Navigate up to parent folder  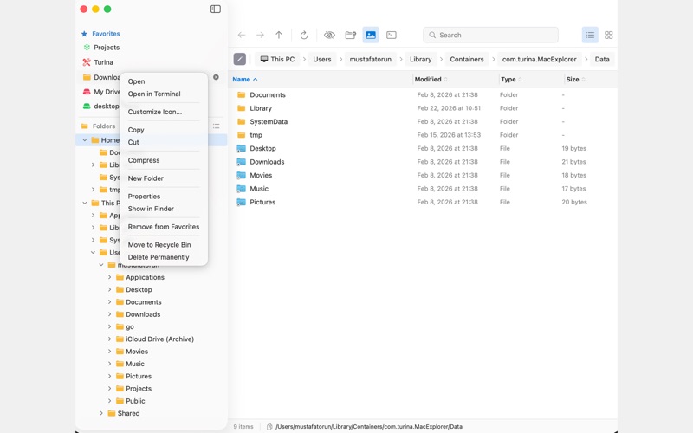click(x=279, y=35)
